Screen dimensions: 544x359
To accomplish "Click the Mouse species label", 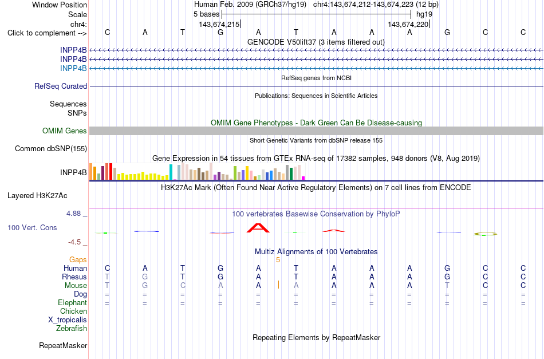I will point(76,286).
